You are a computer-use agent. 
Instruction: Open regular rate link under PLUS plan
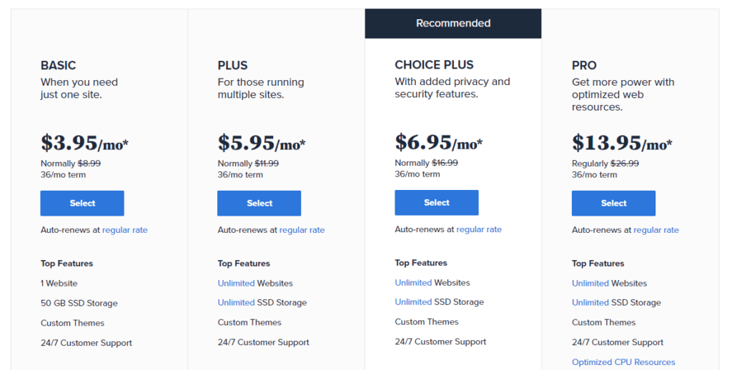pyautogui.click(x=302, y=230)
